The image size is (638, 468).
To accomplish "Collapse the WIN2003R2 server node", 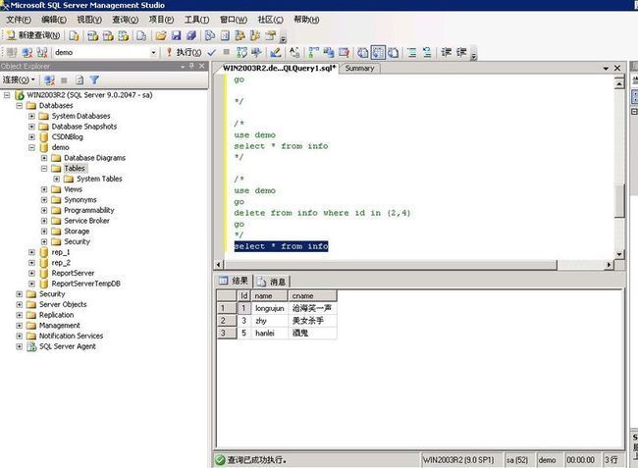I will (x=7, y=95).
